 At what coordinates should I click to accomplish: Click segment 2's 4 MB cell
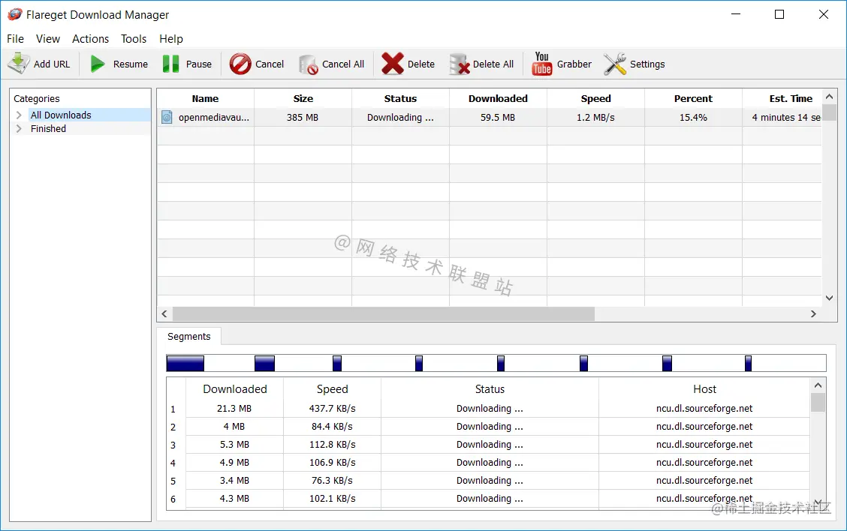click(x=234, y=426)
